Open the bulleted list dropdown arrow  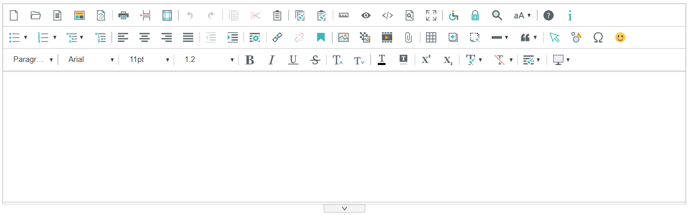coord(26,37)
